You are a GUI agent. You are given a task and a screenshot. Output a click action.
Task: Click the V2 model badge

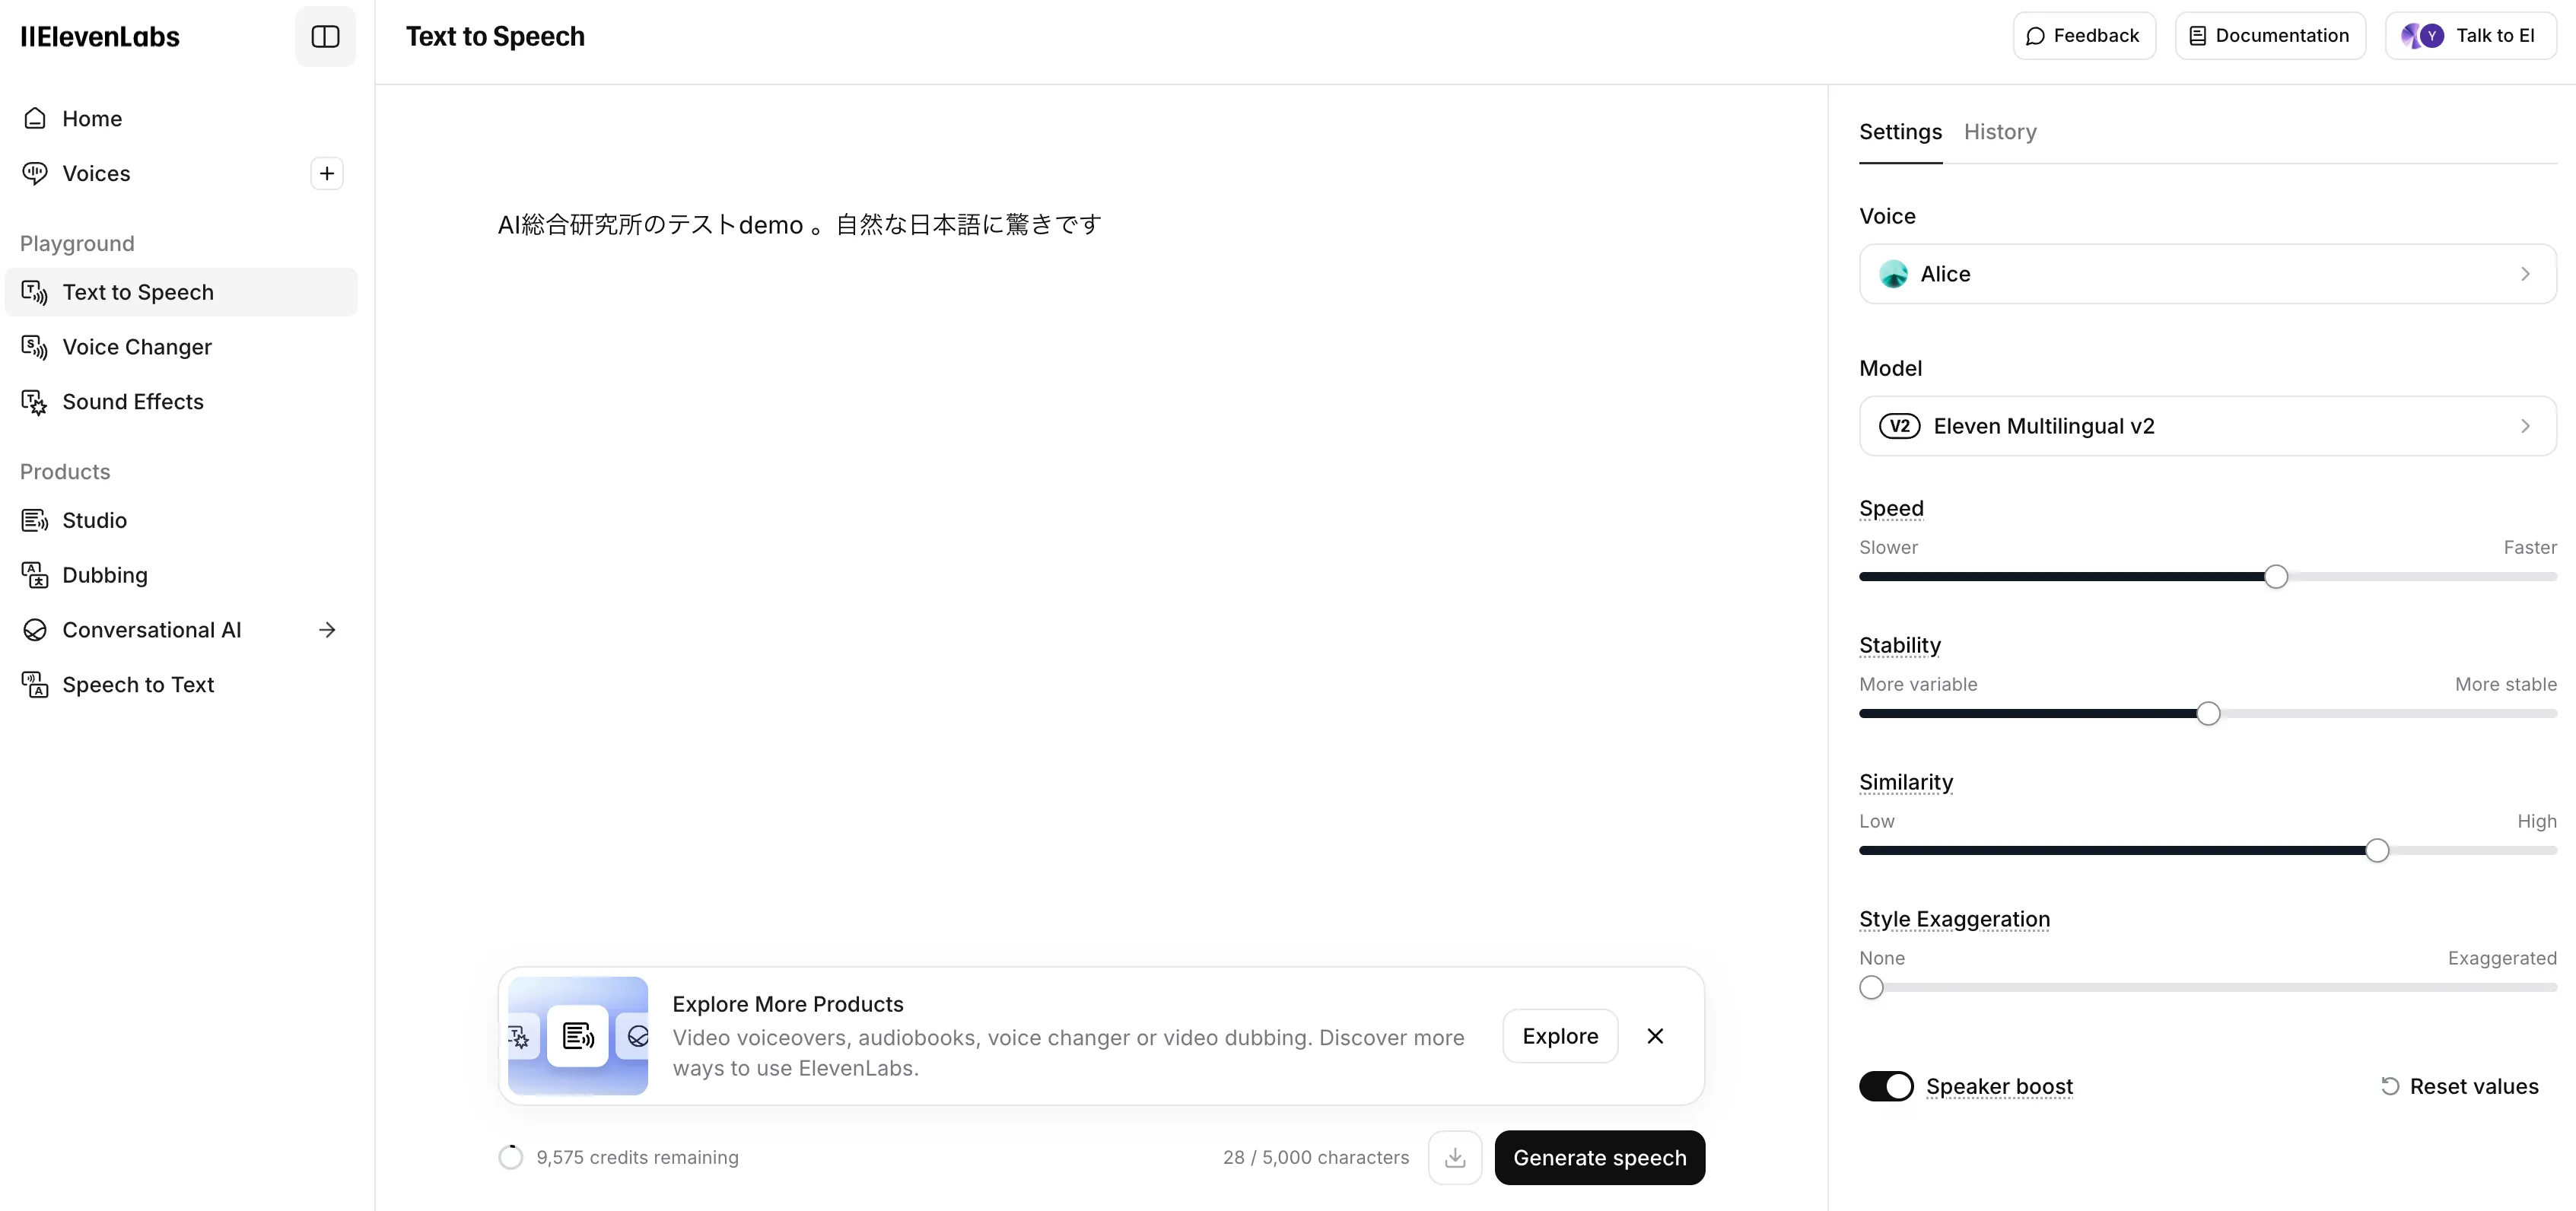pos(1899,426)
